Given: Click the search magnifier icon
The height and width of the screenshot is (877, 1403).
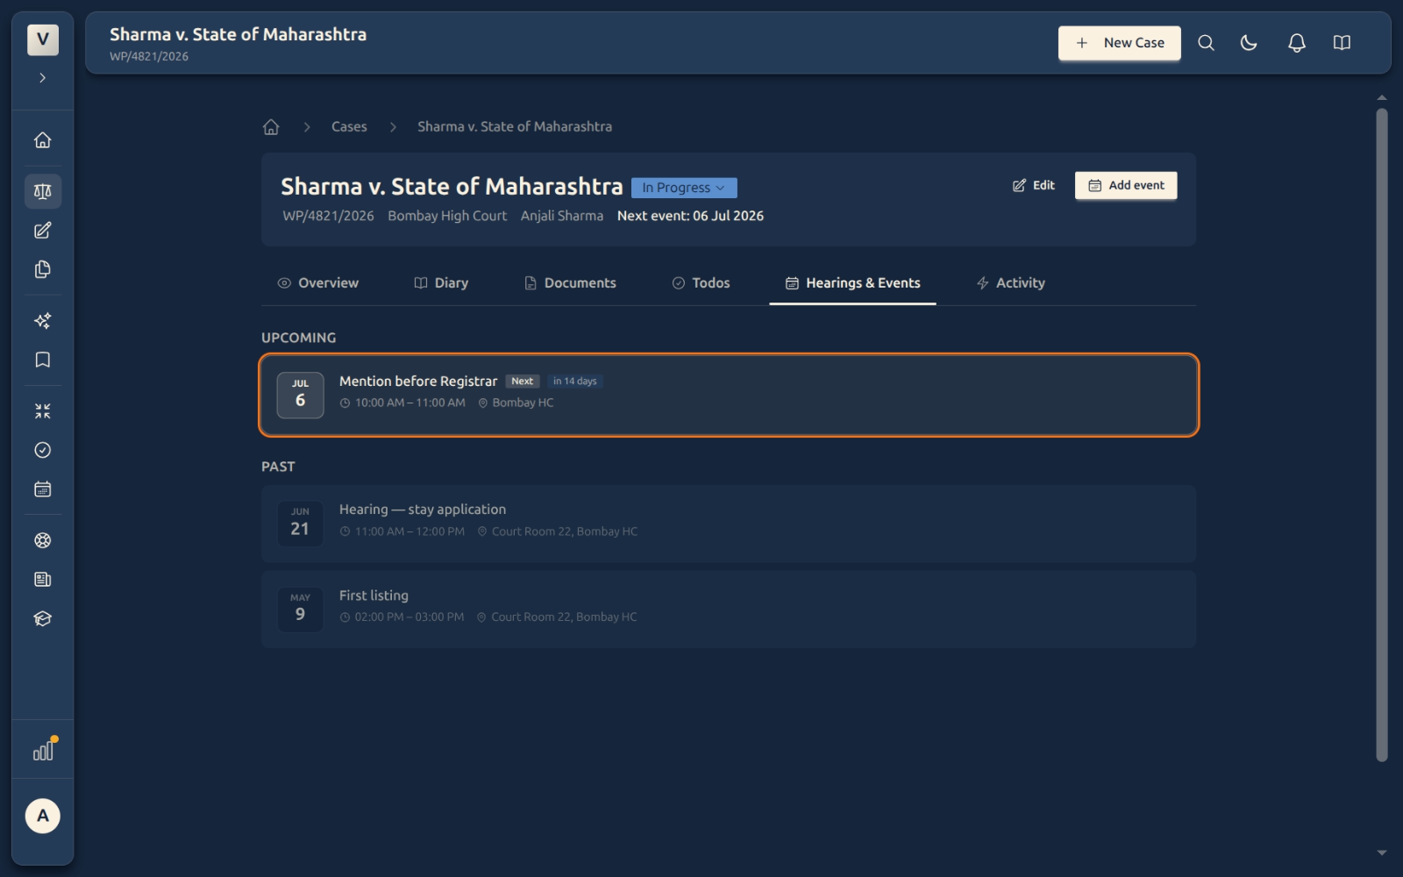Looking at the screenshot, I should coord(1206,43).
